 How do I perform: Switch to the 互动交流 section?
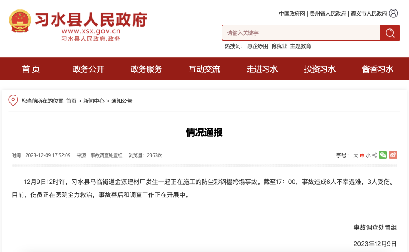pyautogui.click(x=204, y=69)
